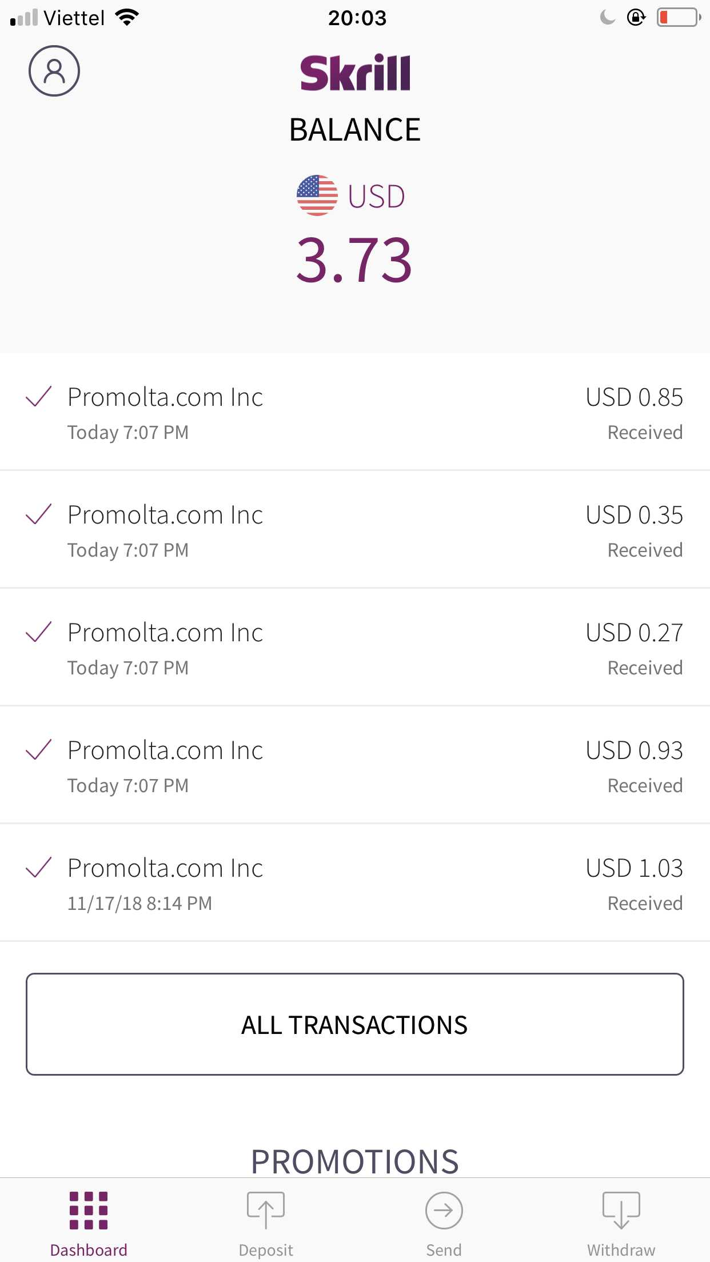Tap the Skrill logo
The image size is (710, 1262).
pos(355,73)
